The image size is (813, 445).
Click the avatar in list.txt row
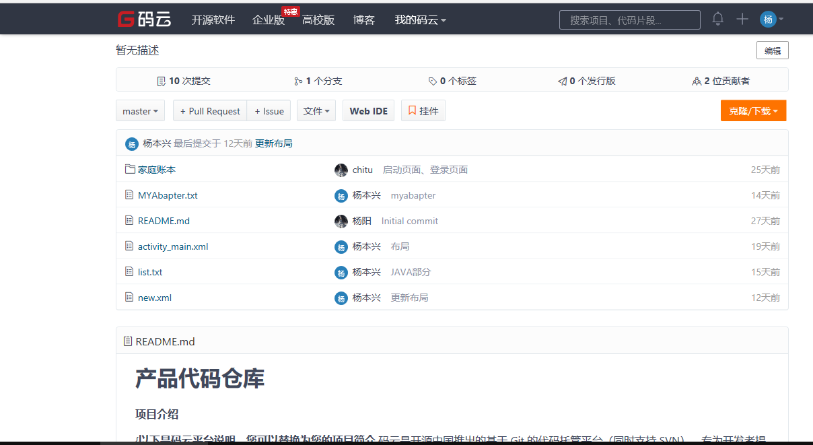point(341,272)
